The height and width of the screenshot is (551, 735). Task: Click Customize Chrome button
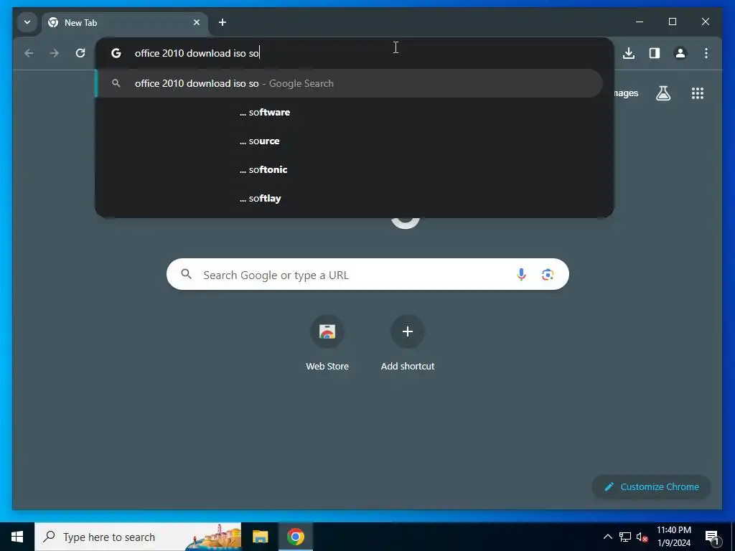coord(652,487)
